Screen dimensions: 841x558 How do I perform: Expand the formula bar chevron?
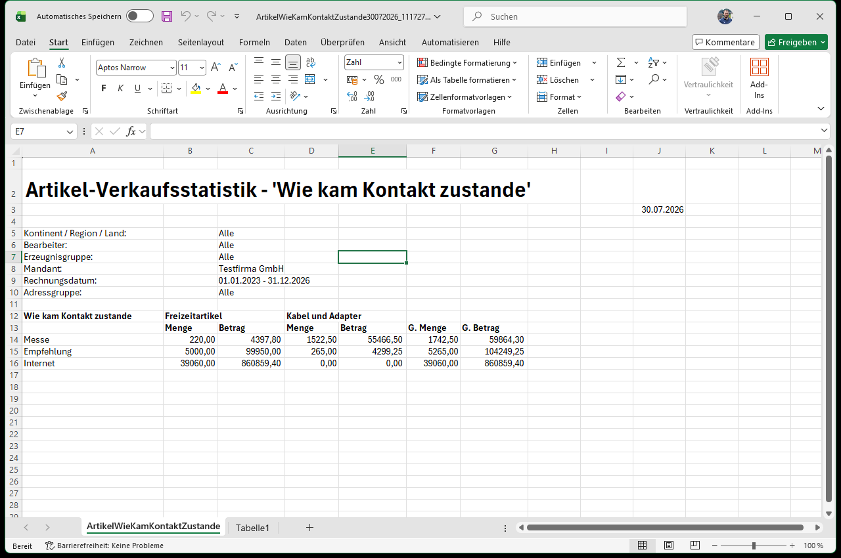825,131
